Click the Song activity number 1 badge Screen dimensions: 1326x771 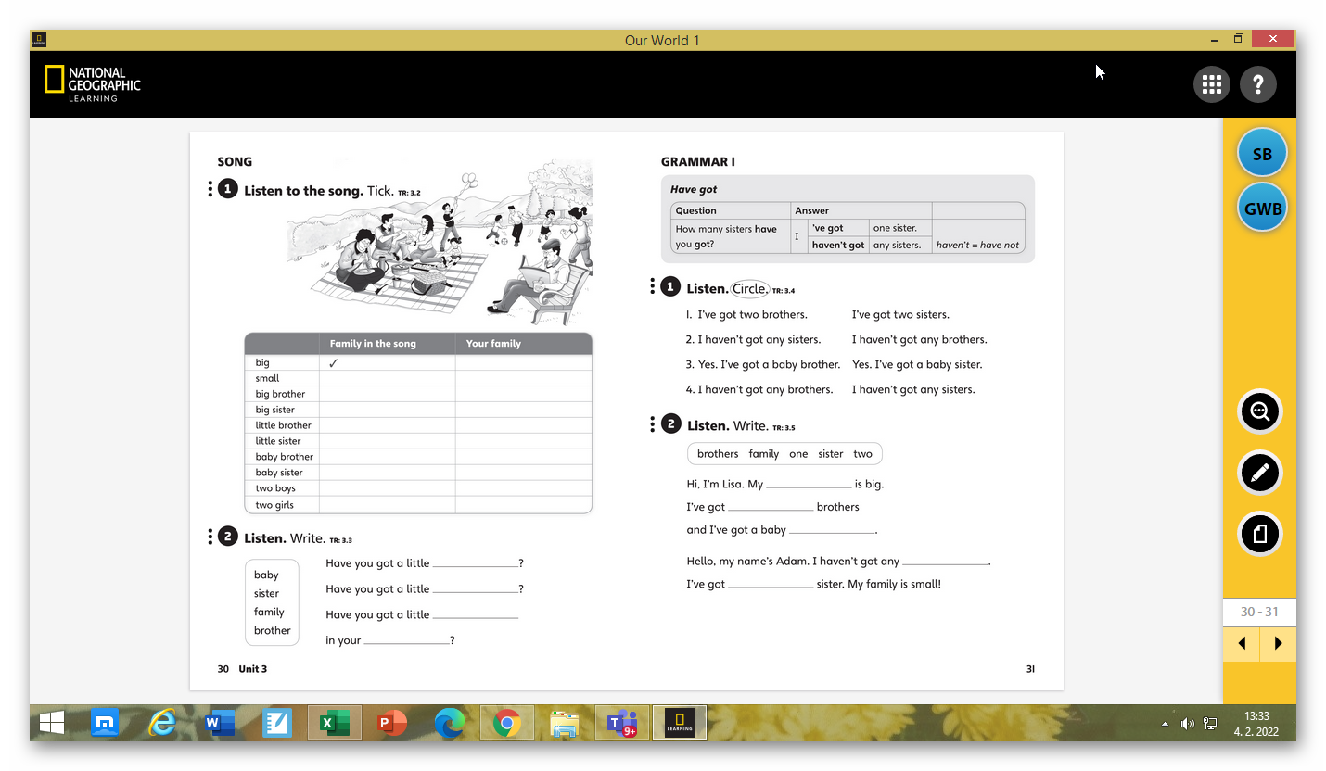pyautogui.click(x=227, y=190)
